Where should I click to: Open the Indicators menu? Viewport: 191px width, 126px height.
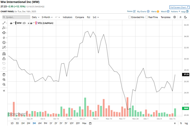68,17
